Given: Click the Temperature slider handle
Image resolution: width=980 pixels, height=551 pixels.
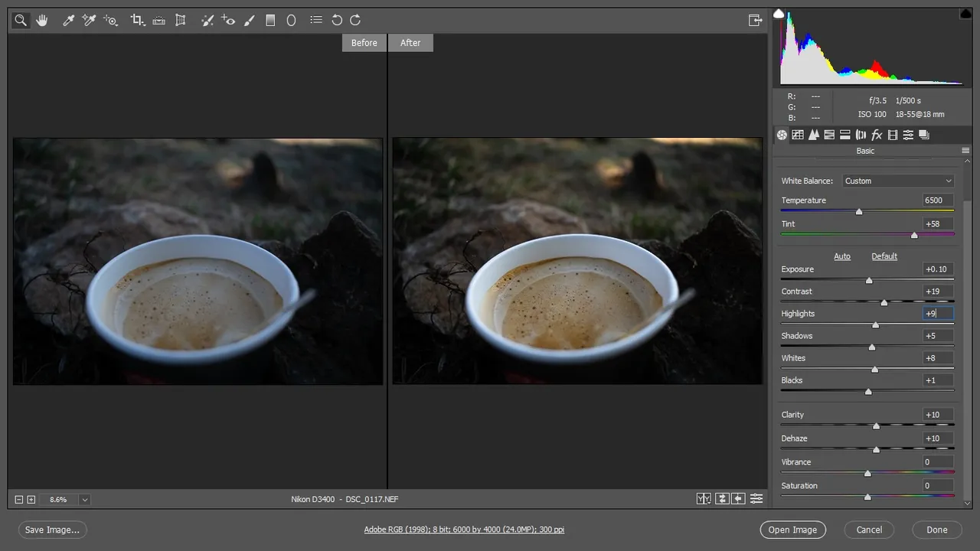Looking at the screenshot, I should pyautogui.click(x=859, y=211).
